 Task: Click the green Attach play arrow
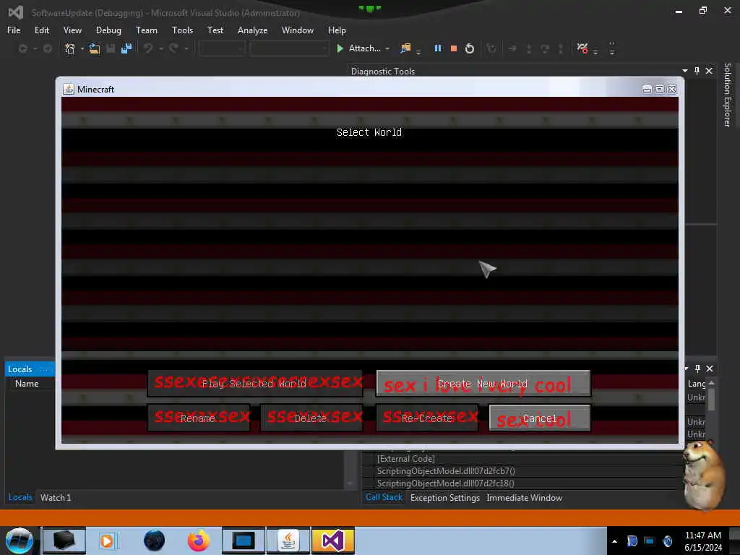point(340,48)
